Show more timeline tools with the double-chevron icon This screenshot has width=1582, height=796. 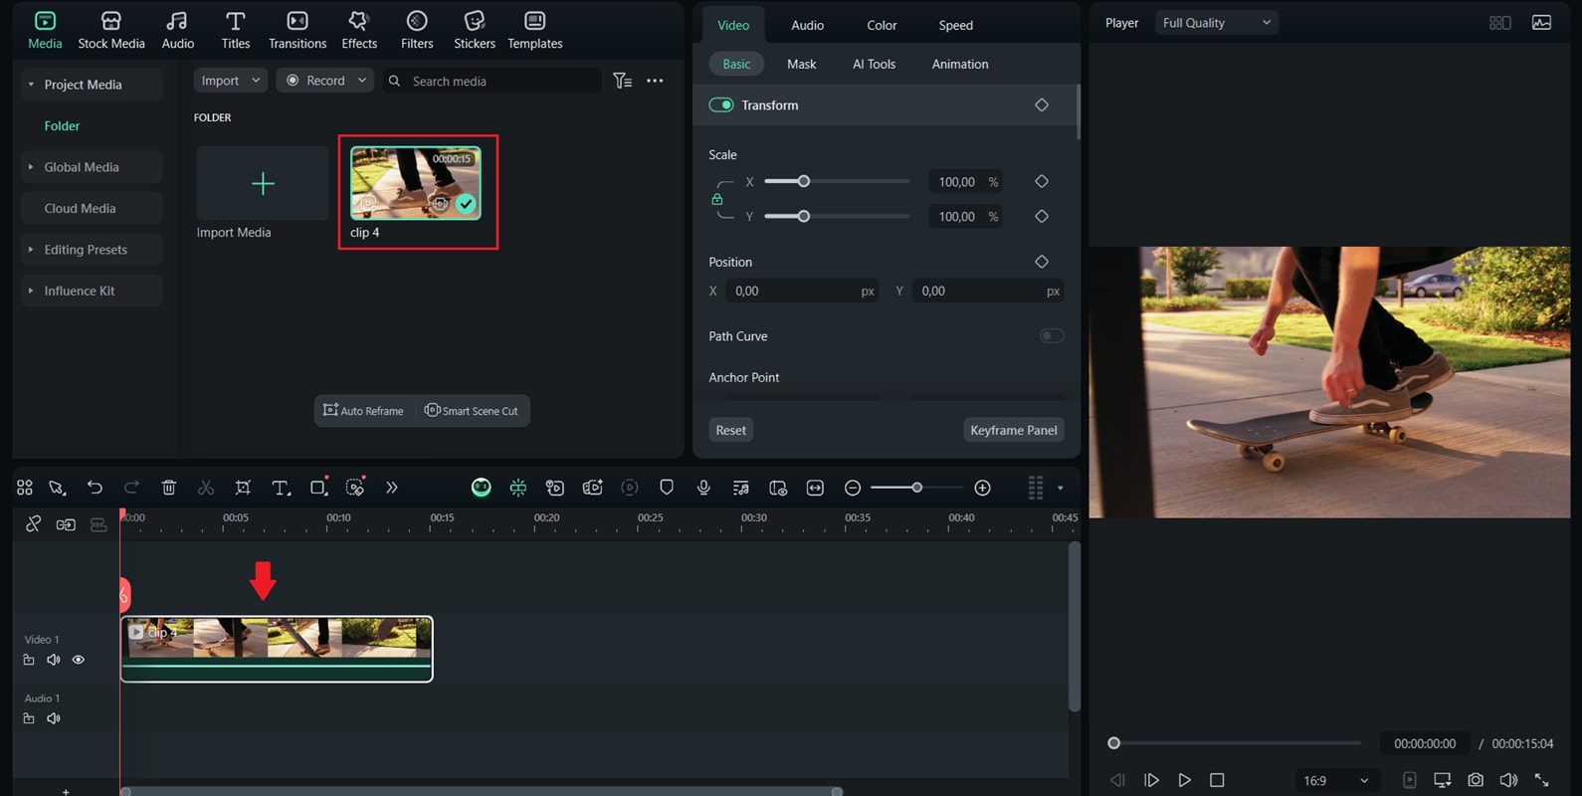[392, 488]
